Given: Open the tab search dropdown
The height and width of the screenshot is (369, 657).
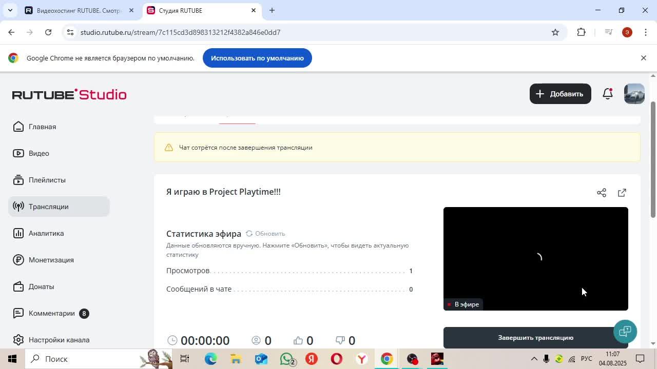Looking at the screenshot, I should (10, 10).
